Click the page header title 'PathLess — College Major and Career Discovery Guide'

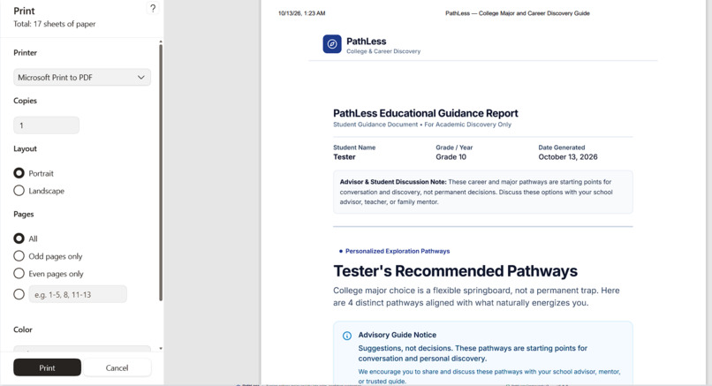pos(517,13)
